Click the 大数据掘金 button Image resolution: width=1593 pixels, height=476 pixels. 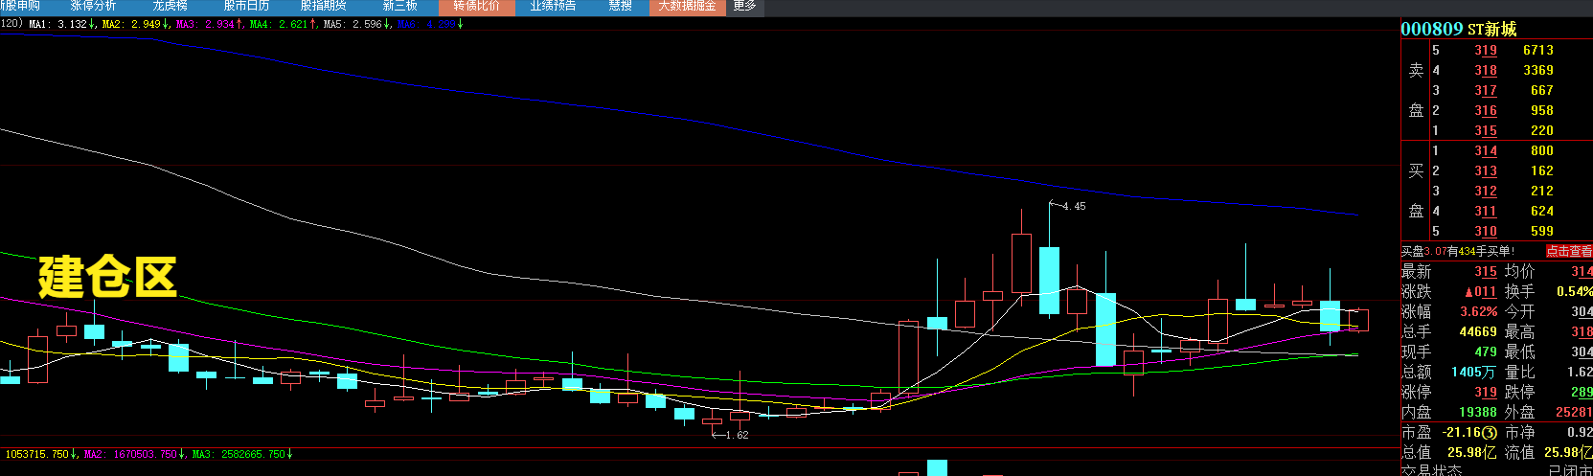(x=687, y=6)
